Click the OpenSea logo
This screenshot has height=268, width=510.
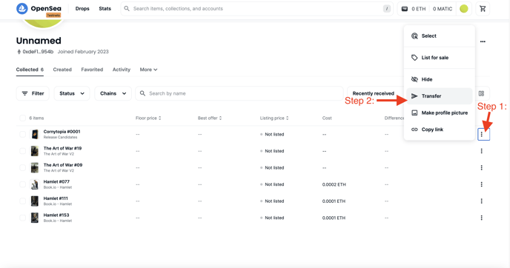point(39,9)
